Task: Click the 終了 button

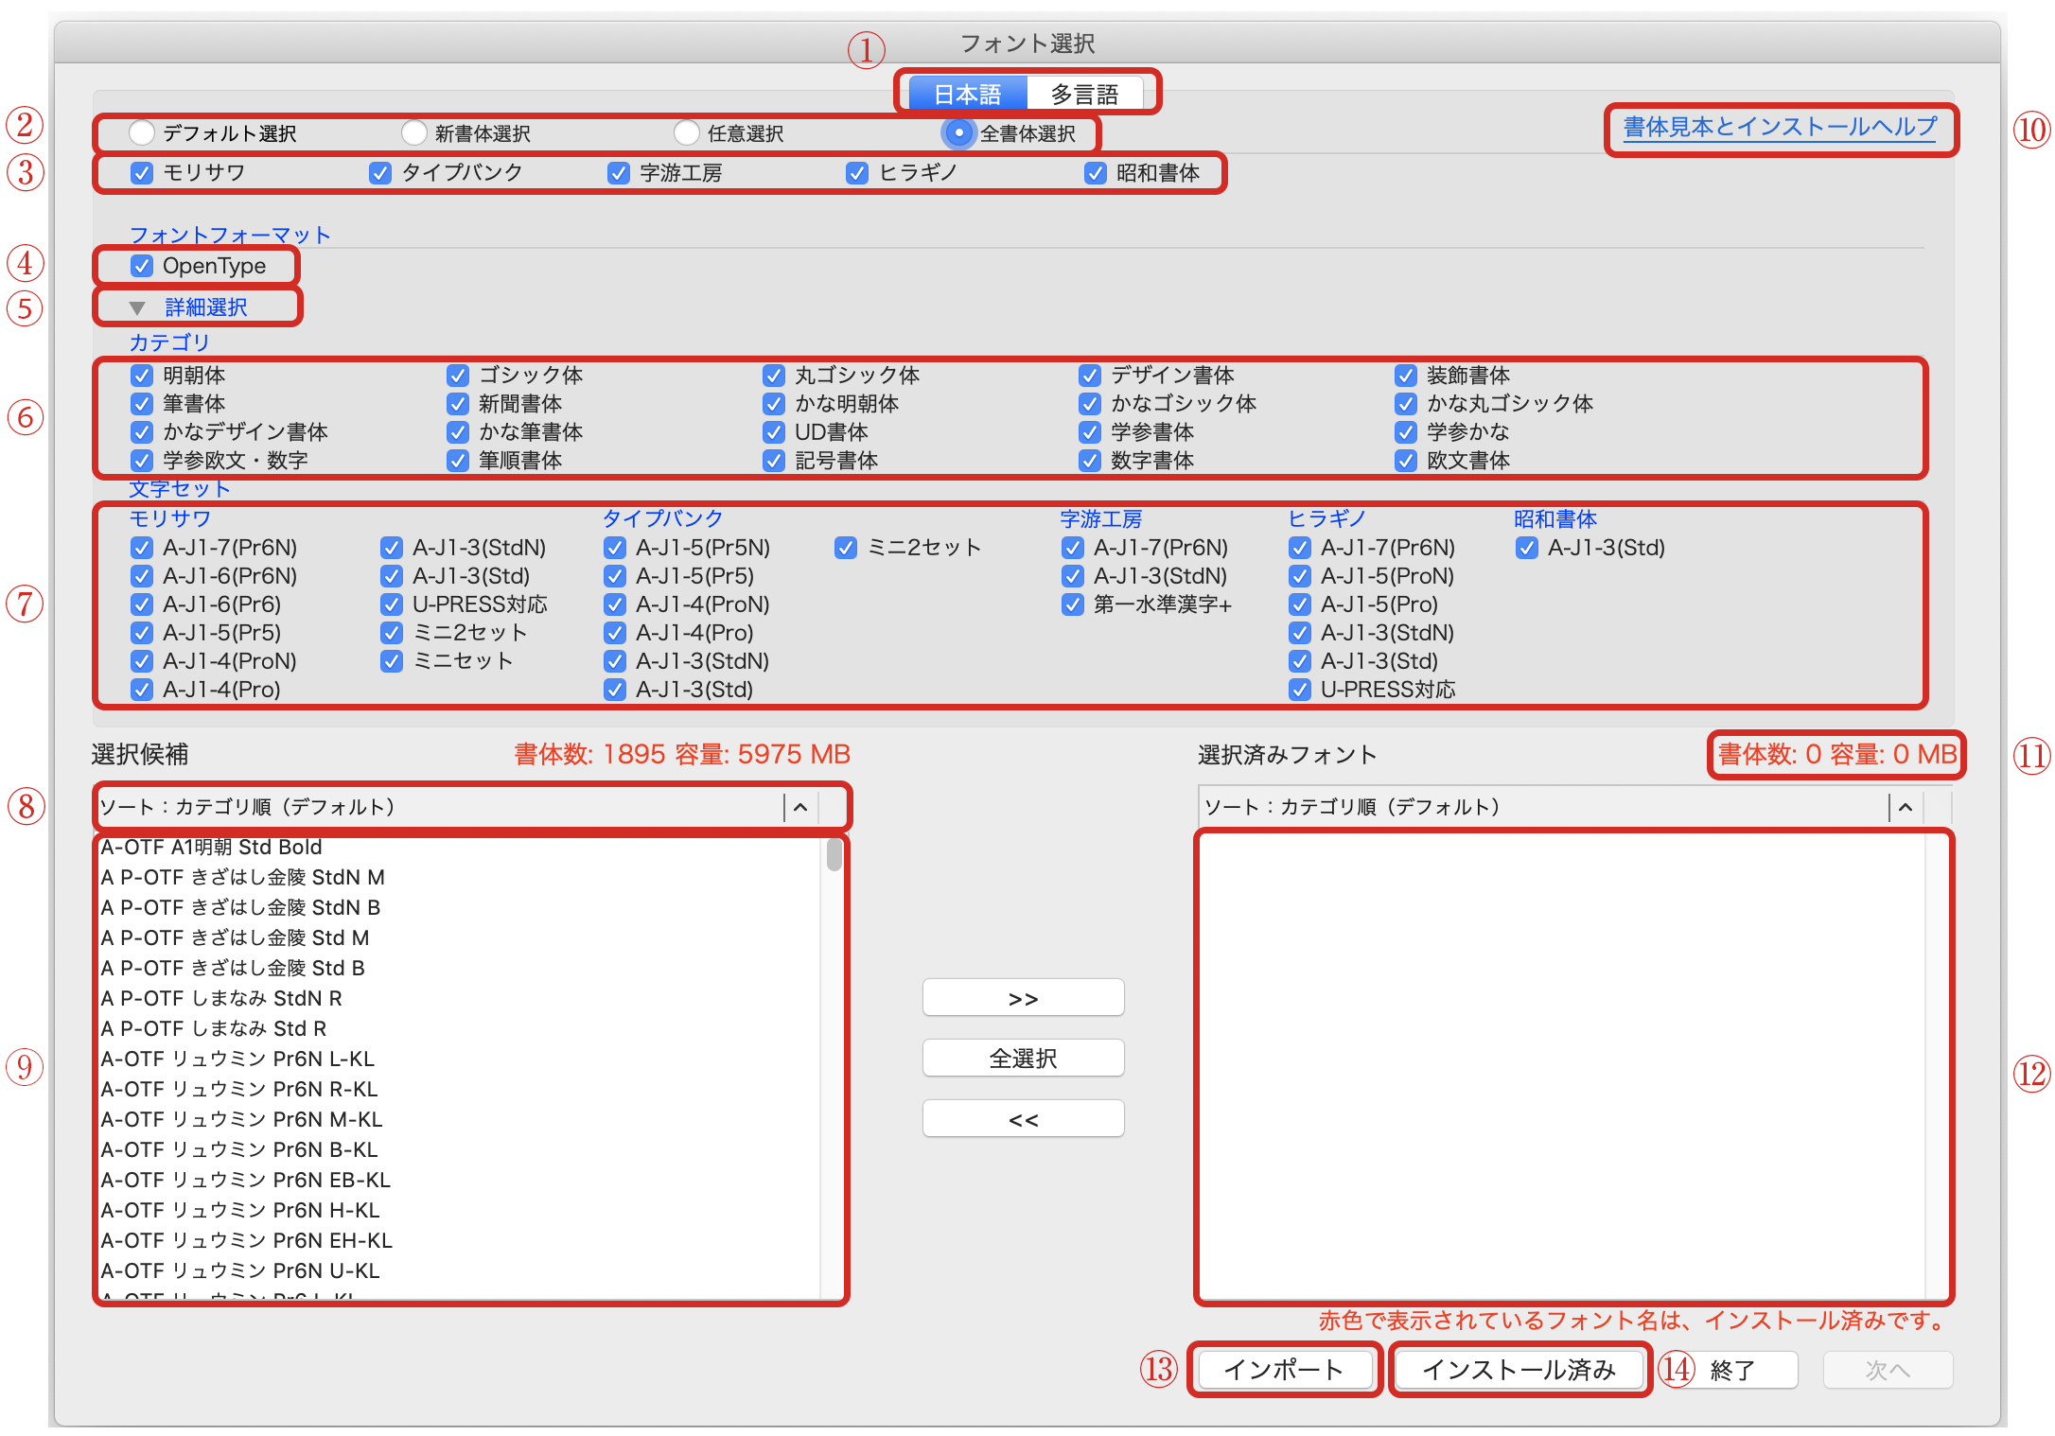Action: click(1733, 1370)
